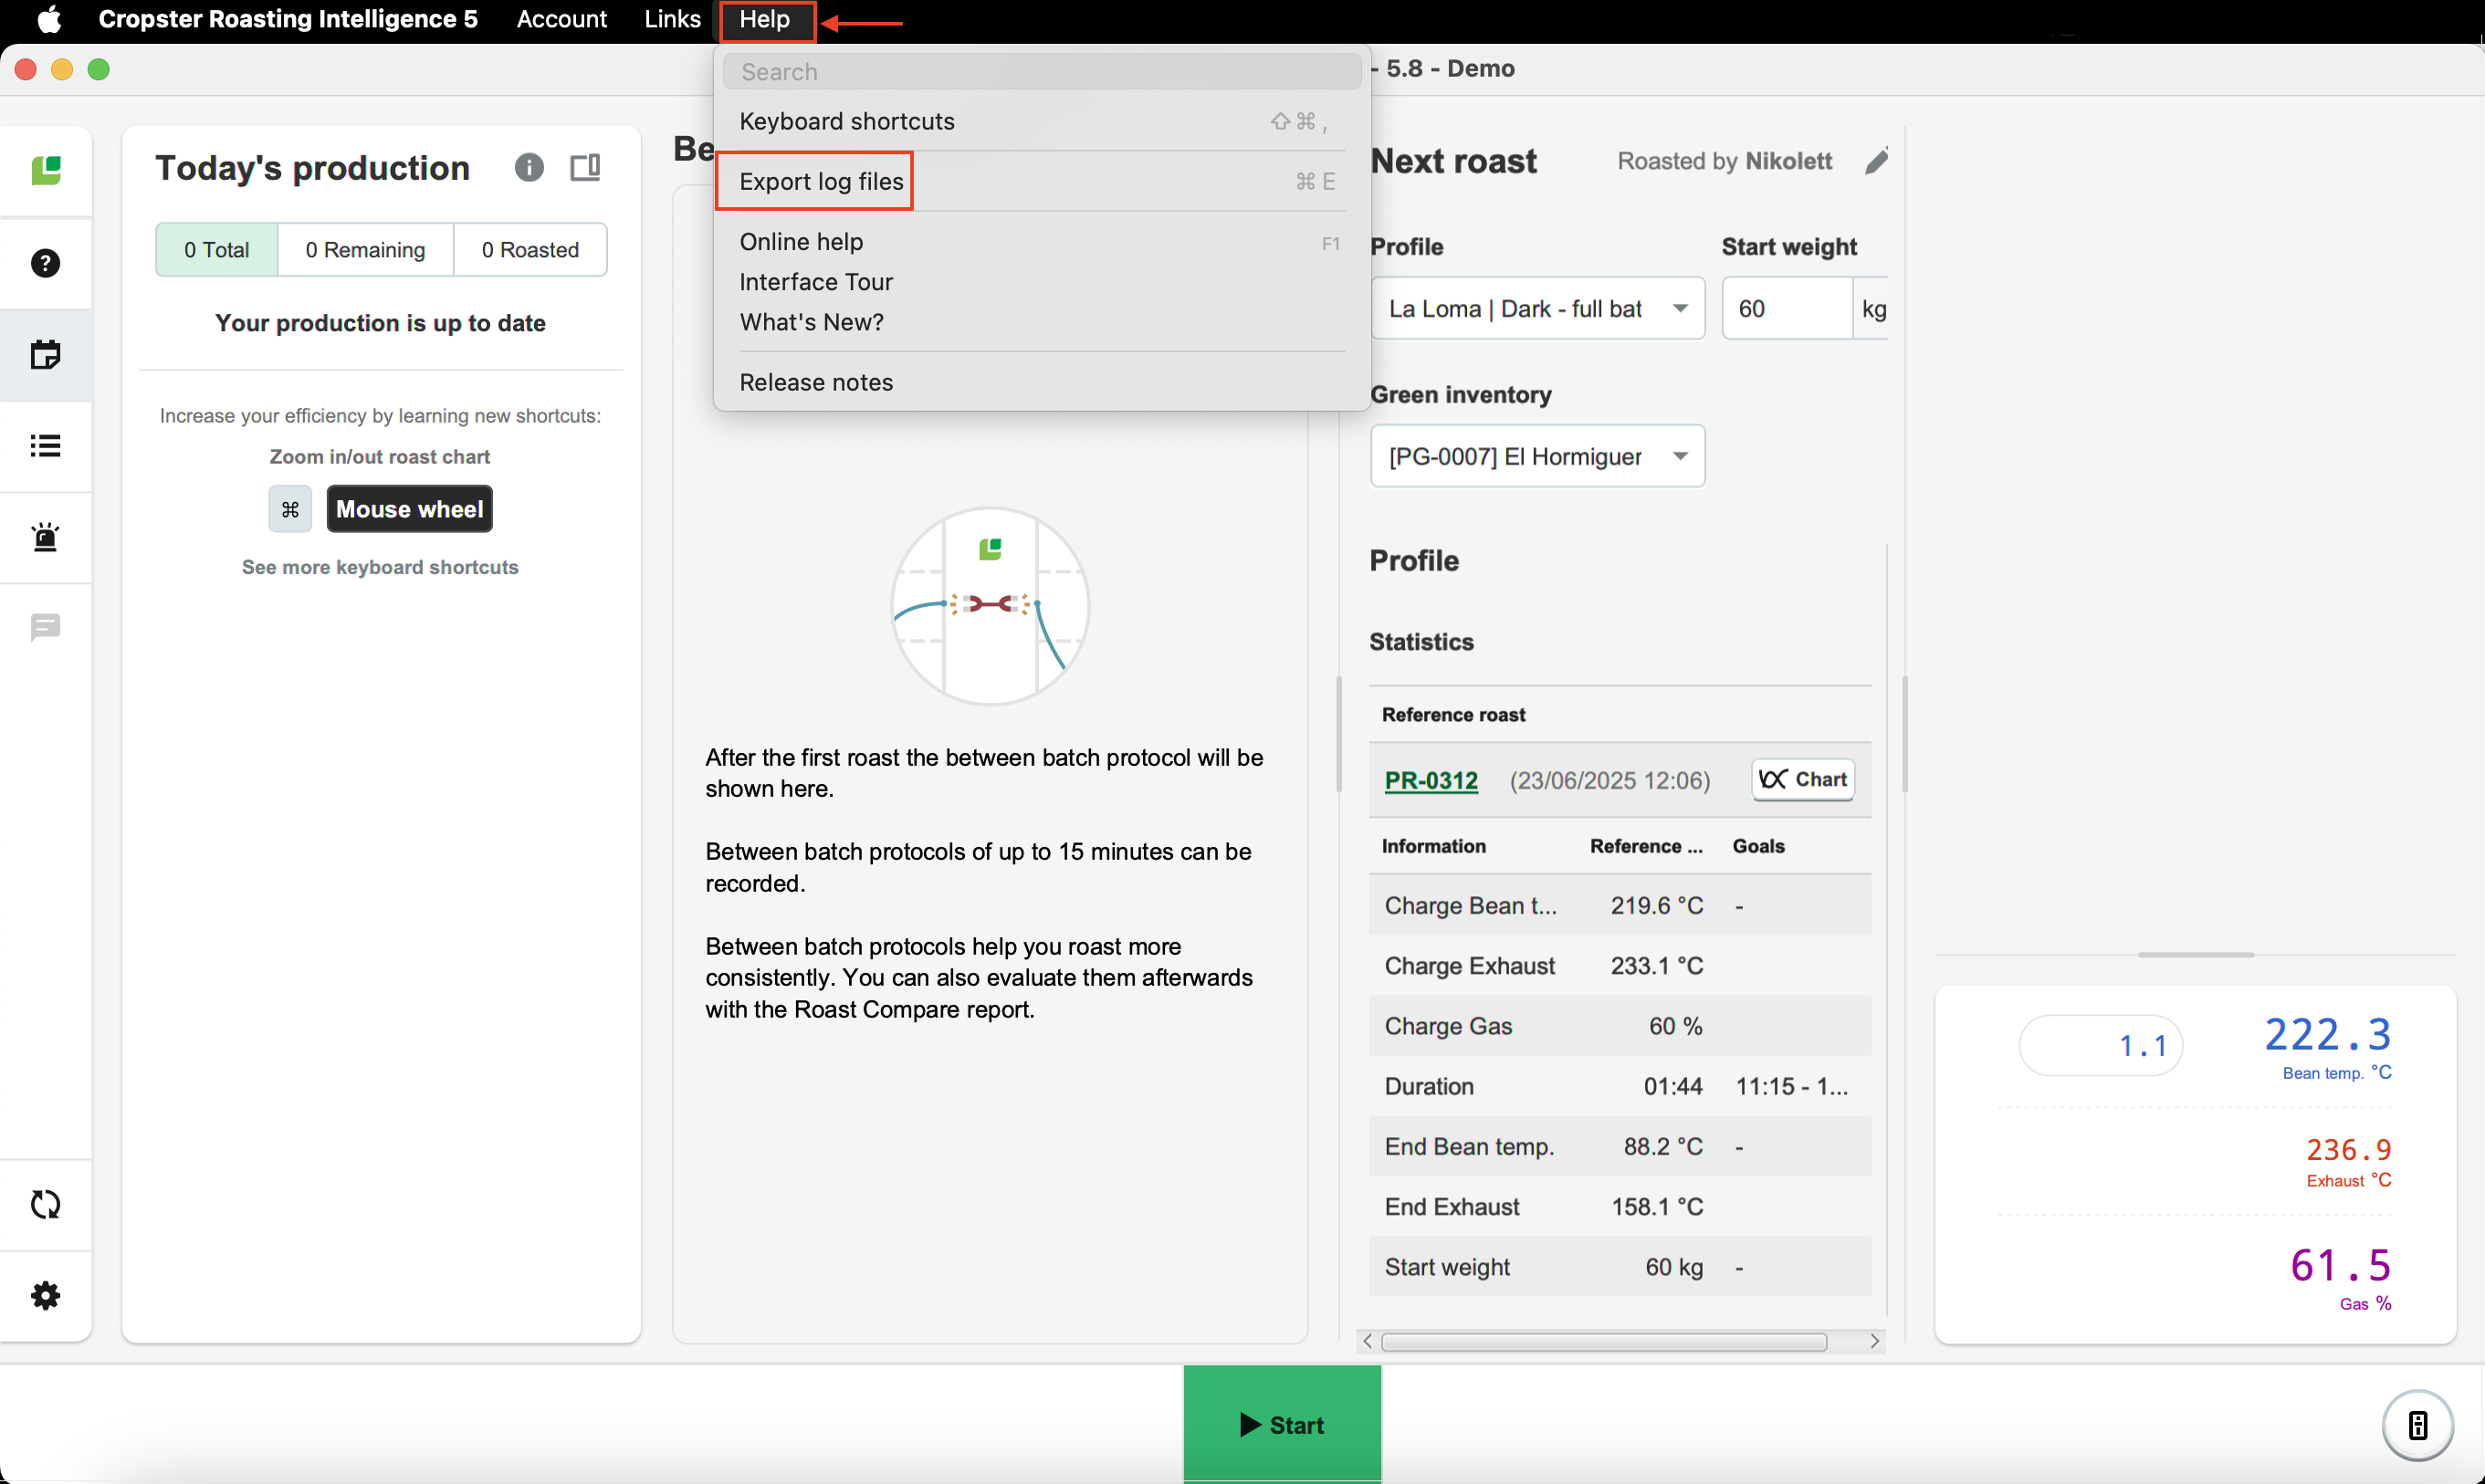2485x1484 pixels.
Task: Click the scrollbar right arrow
Action: point(1874,1342)
